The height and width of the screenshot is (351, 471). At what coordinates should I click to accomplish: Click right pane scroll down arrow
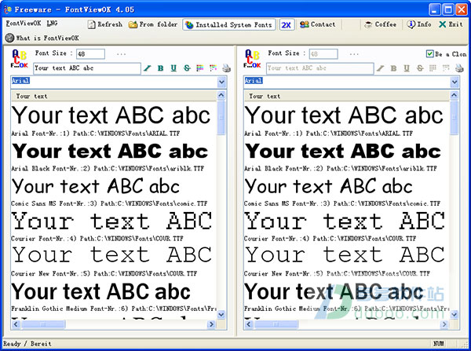(x=454, y=315)
